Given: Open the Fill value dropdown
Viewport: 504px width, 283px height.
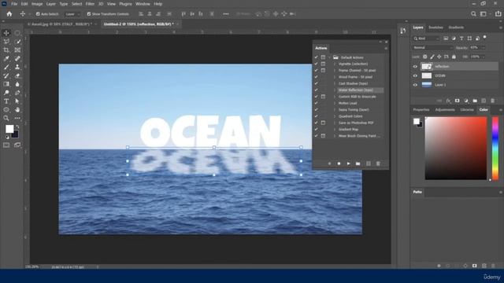Looking at the screenshot, I should point(483,57).
